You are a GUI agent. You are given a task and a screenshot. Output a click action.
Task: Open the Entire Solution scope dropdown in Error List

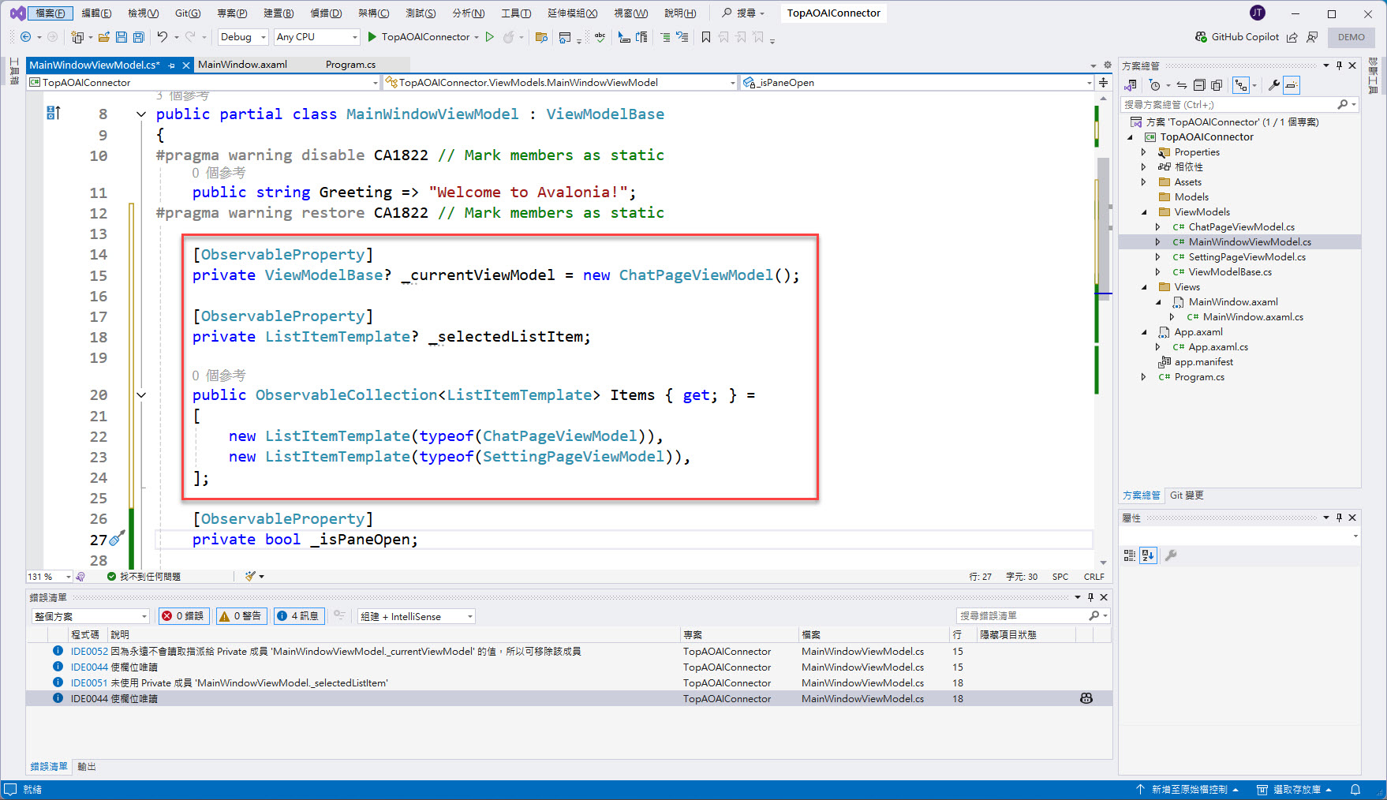(91, 616)
